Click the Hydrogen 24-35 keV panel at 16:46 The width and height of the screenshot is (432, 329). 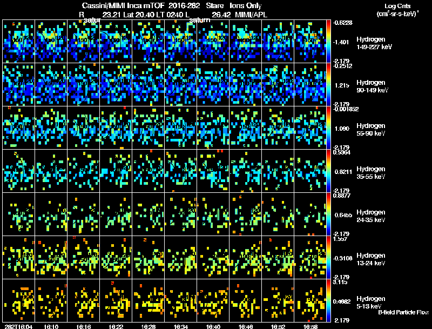click(x=245, y=214)
